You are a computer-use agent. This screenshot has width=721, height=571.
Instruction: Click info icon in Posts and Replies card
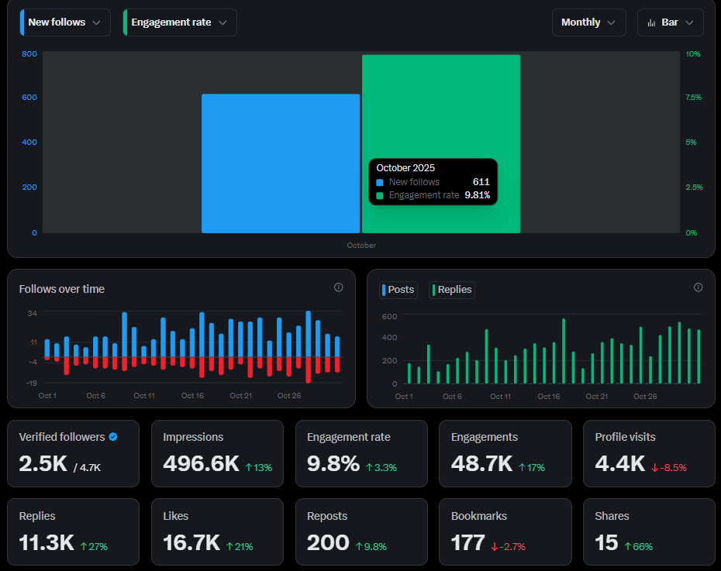point(698,287)
